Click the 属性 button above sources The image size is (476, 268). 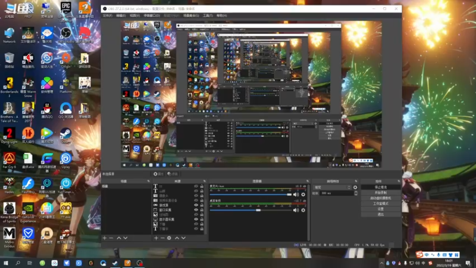click(x=158, y=174)
